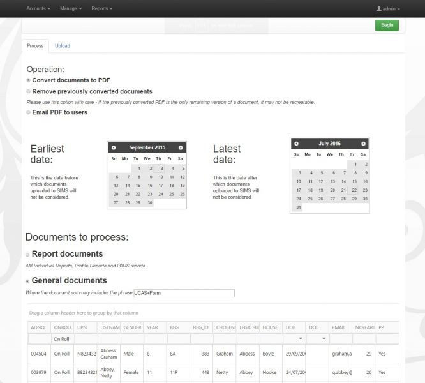Go to previous month in September 2015 calendar
Image resolution: width=425 pixels, height=383 pixels.
[x=114, y=147]
